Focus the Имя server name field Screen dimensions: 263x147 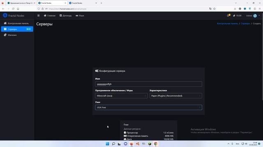[148, 84]
